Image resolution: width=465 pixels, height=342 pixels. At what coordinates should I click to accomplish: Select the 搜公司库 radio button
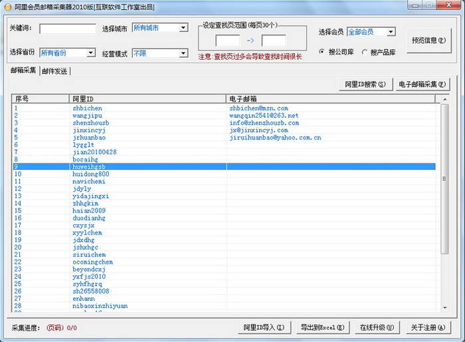322,52
